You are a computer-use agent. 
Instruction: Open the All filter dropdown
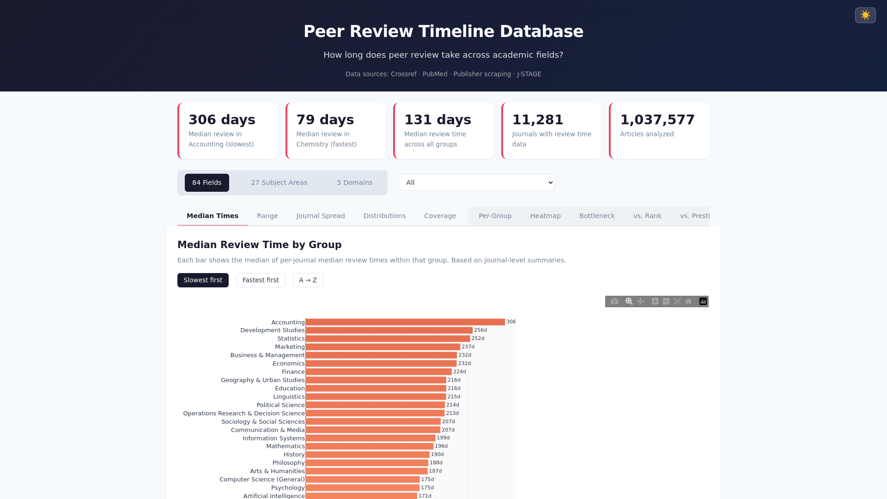click(x=477, y=183)
